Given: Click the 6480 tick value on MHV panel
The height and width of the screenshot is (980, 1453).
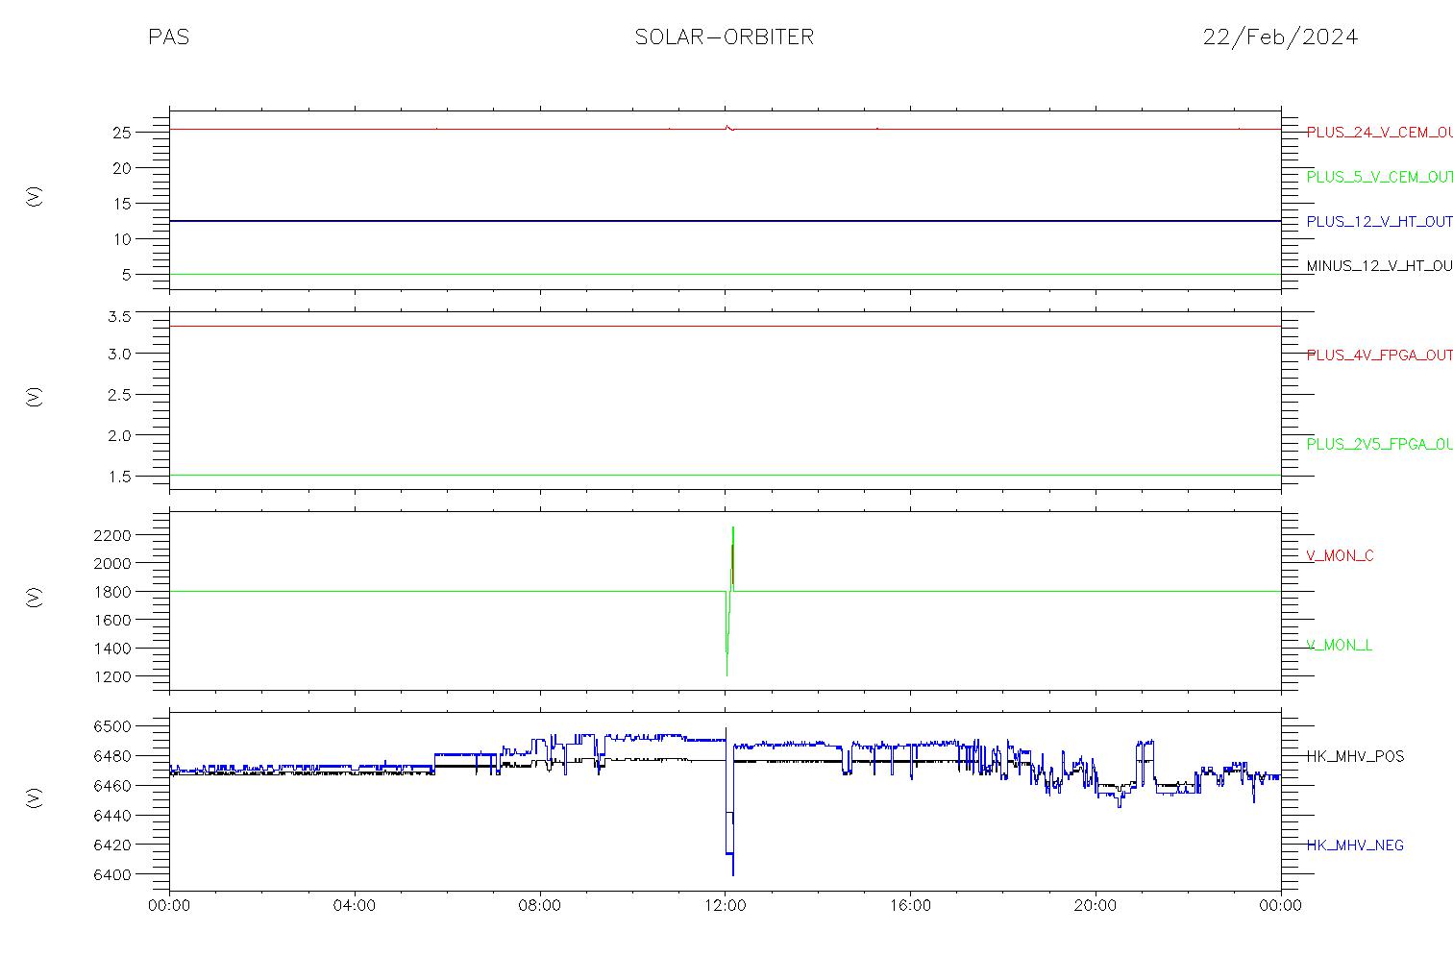Looking at the screenshot, I should [112, 756].
